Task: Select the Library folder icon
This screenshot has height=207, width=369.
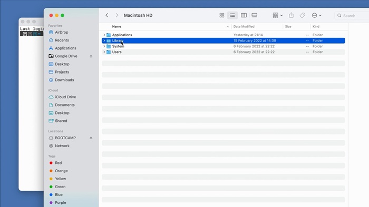Action: pyautogui.click(x=109, y=40)
